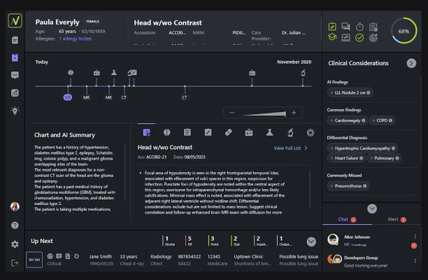The height and width of the screenshot is (280, 428).
Task: Select the pill medication icon in report toolbar
Action: click(x=228, y=132)
